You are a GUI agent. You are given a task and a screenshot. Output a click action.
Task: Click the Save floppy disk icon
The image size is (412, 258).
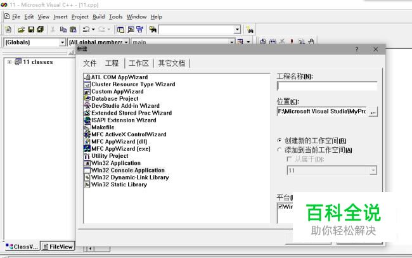click(x=31, y=29)
